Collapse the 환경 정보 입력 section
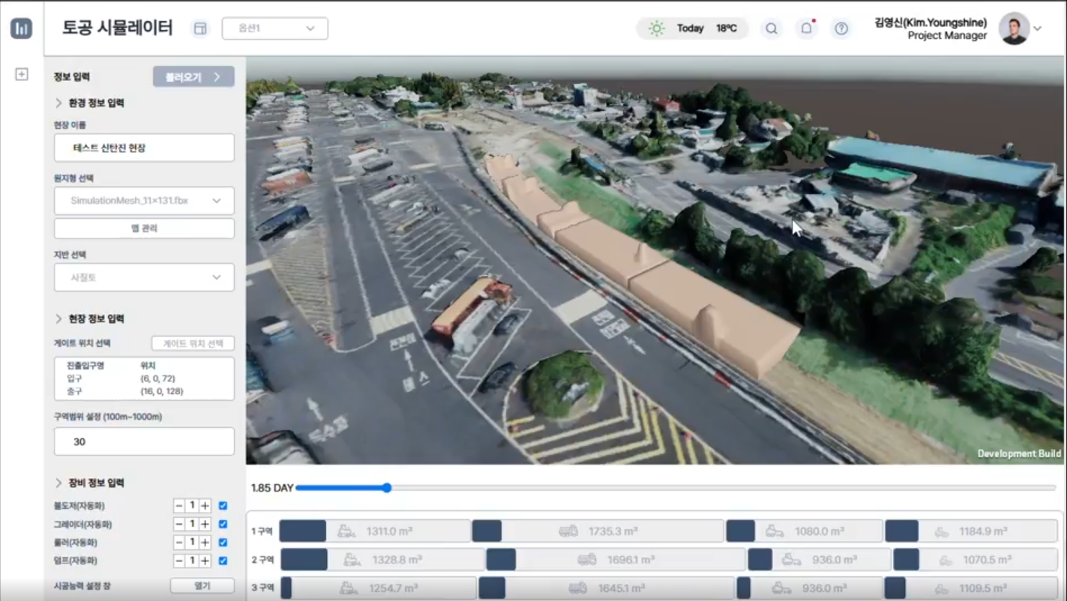 click(x=59, y=103)
